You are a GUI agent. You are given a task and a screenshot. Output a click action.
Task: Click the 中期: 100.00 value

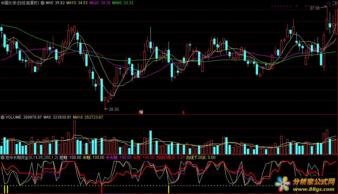[94, 158]
